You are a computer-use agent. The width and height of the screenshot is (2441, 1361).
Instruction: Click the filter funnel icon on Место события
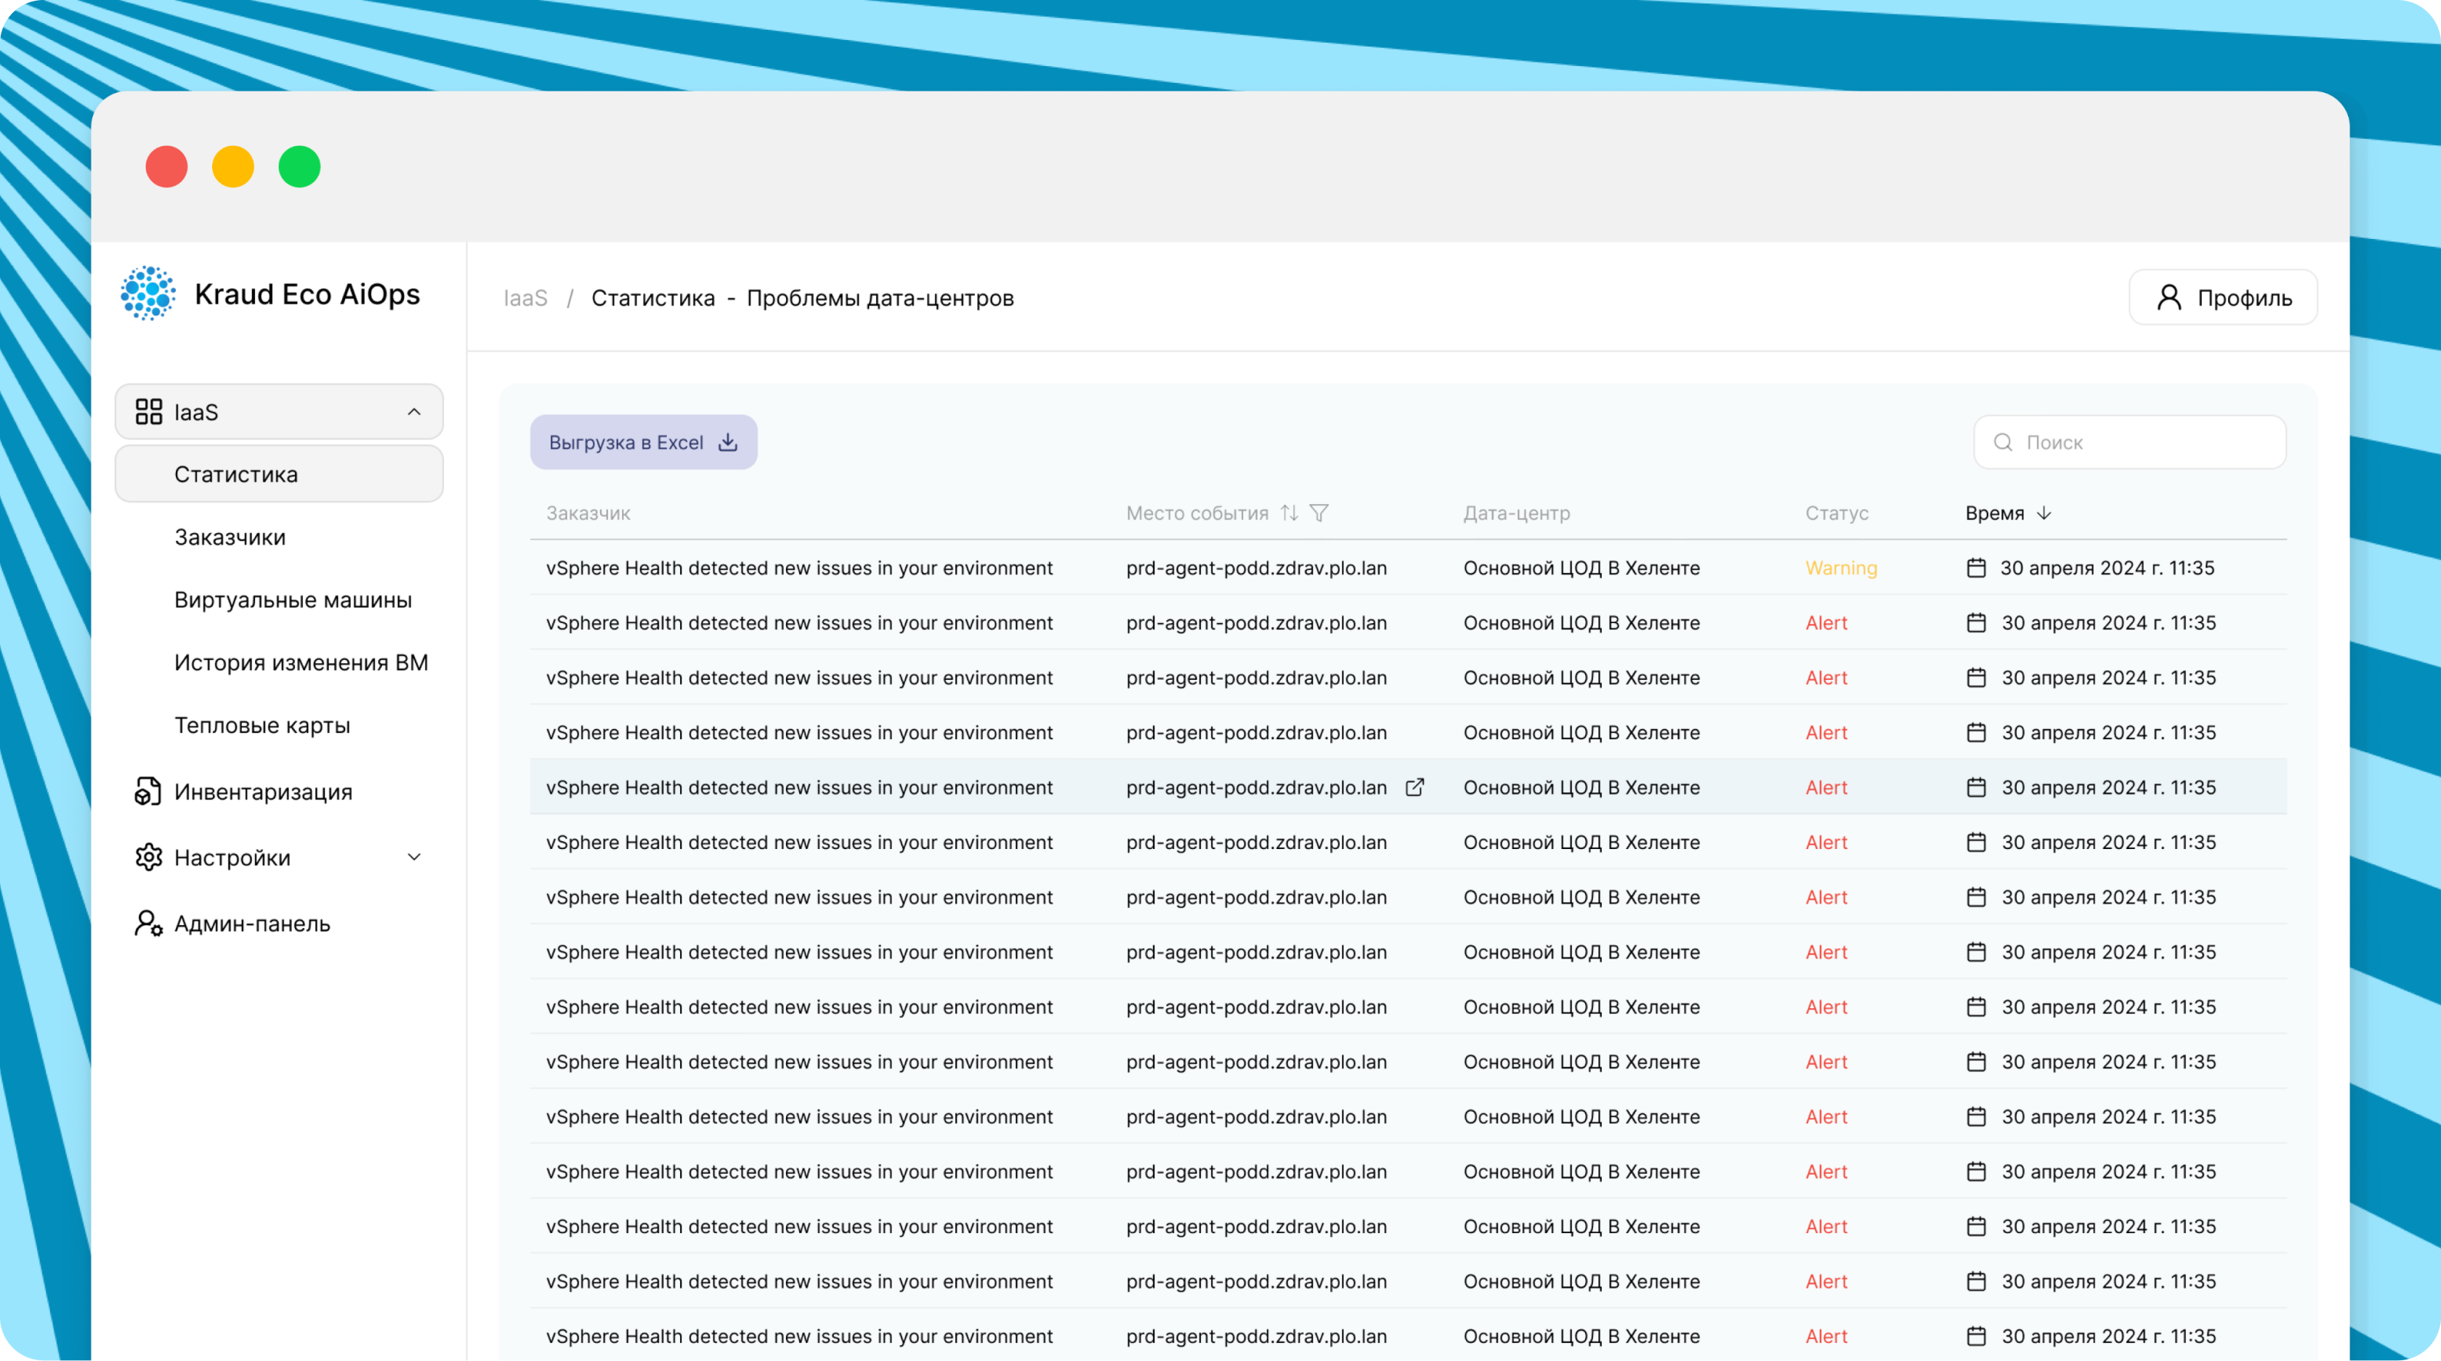(1319, 513)
